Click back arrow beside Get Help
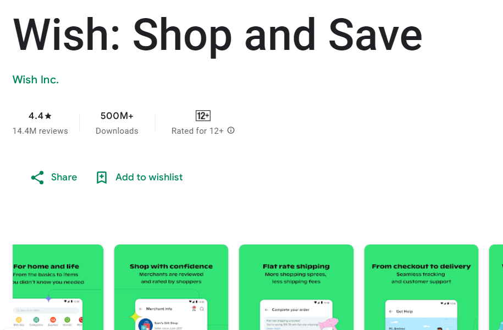The image size is (503, 330). [x=391, y=311]
